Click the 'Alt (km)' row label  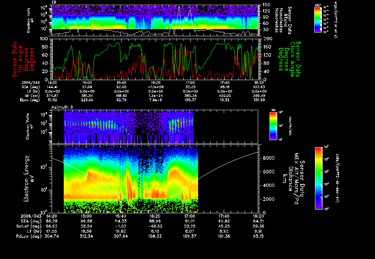tap(32, 95)
